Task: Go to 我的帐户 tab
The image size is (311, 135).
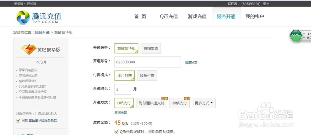Action: click(255, 17)
